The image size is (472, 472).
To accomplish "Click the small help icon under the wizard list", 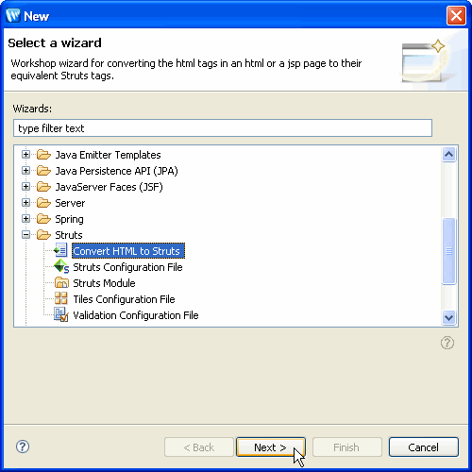I will coord(447,343).
